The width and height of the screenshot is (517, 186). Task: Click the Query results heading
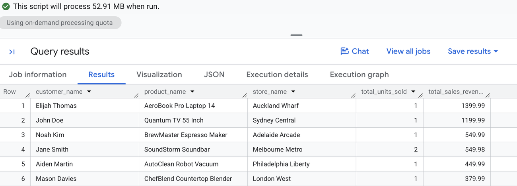(60, 52)
